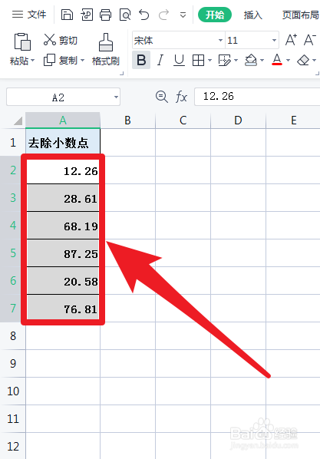Viewport: 320px width, 459px height.
Task: Apply fill color bucket
Action: pos(251,61)
